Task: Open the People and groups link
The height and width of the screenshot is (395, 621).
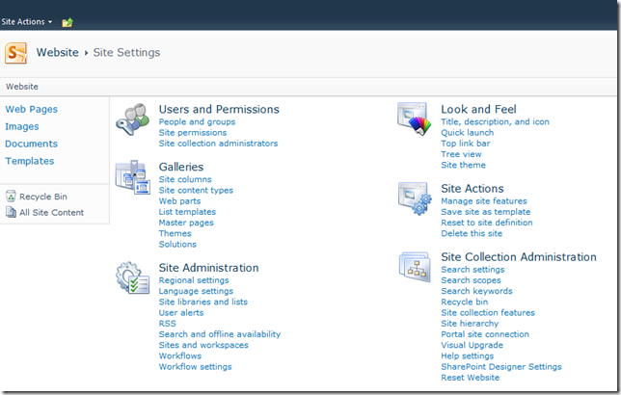Action: pyautogui.click(x=198, y=122)
